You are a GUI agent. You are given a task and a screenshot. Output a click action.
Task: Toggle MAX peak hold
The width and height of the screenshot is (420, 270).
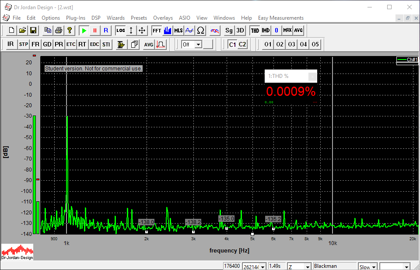[287, 30]
